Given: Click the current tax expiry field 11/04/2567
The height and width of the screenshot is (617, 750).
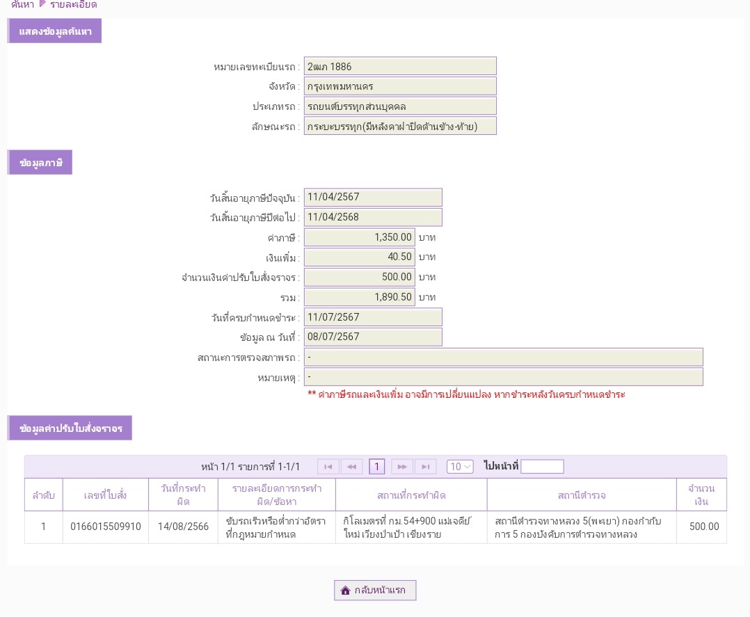Looking at the screenshot, I should click(x=373, y=197).
